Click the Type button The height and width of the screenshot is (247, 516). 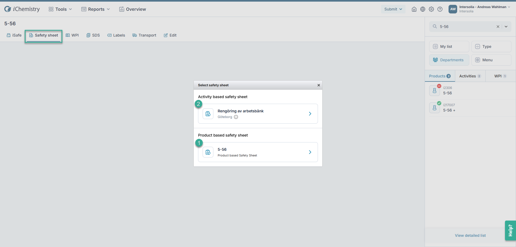tap(491, 46)
